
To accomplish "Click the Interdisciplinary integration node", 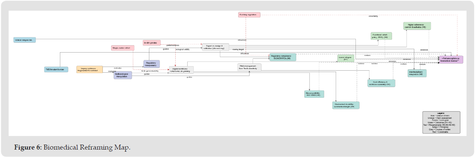I will 417,73.
